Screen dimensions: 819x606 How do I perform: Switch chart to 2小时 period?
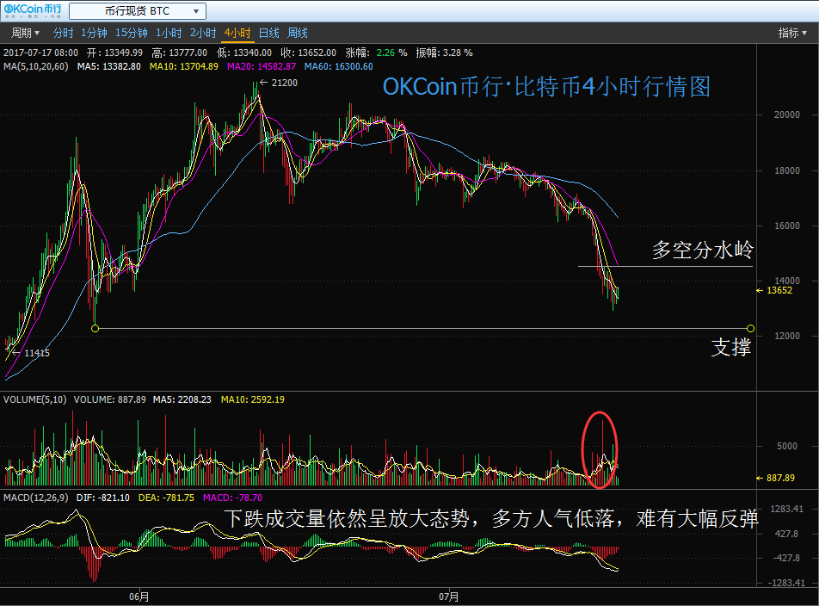[x=203, y=33]
